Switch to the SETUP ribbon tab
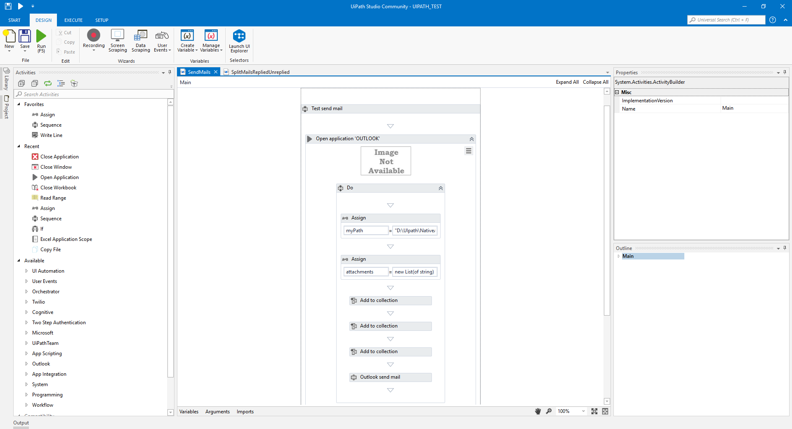 102,20
